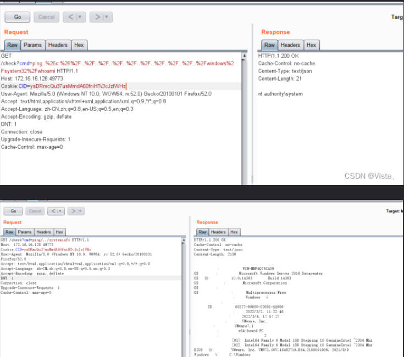Click 'Microsoft Corporation' in lower response

(264, 283)
